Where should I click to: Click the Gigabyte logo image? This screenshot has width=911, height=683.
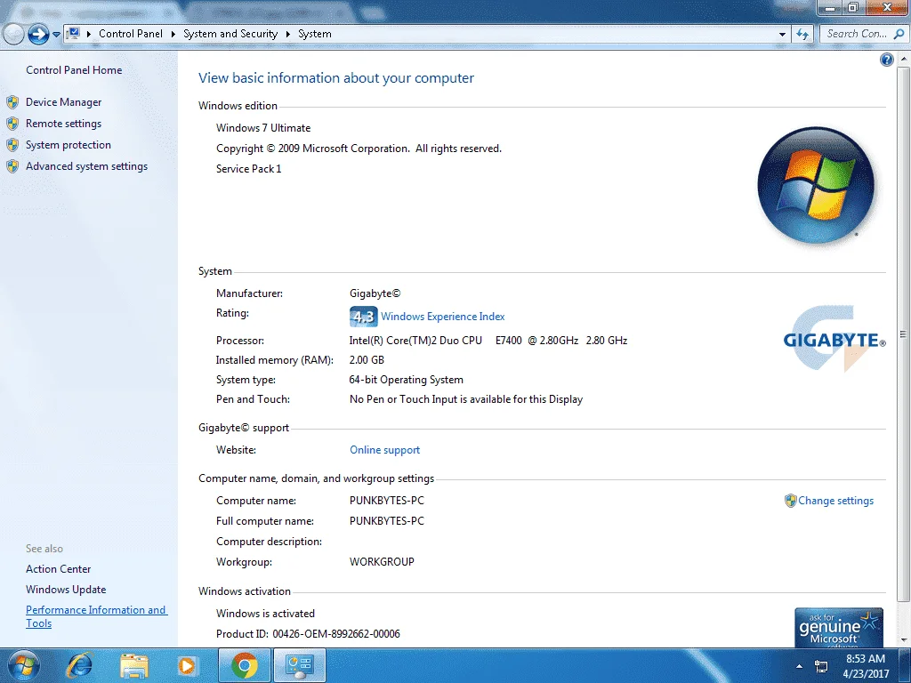tap(834, 339)
